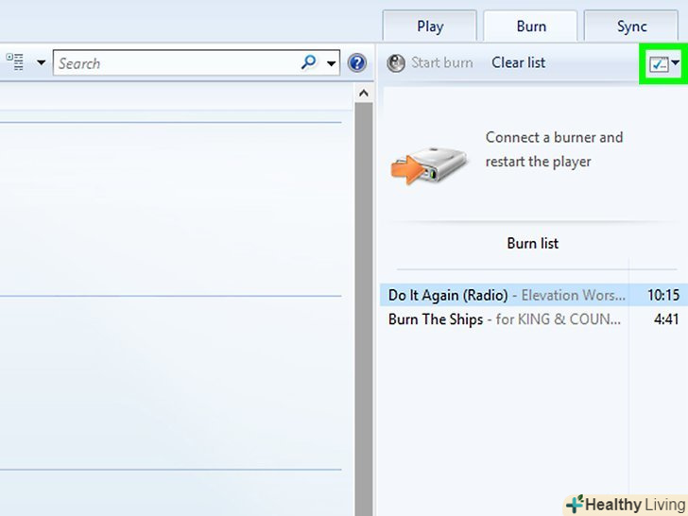Switch to the Sync tab
The image size is (688, 516).
pos(631,26)
